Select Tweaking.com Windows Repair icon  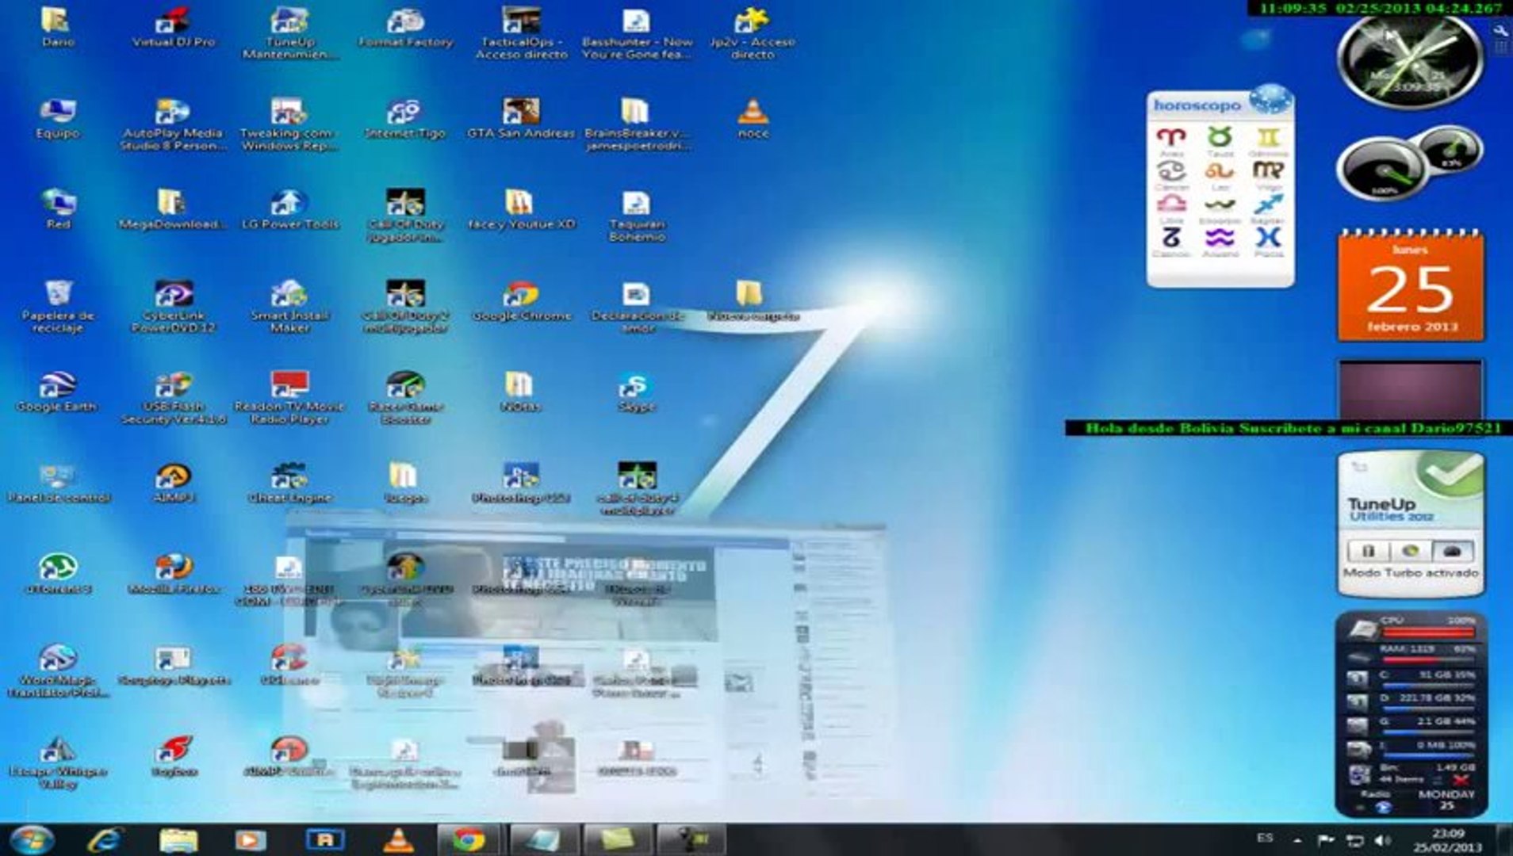pyautogui.click(x=289, y=124)
